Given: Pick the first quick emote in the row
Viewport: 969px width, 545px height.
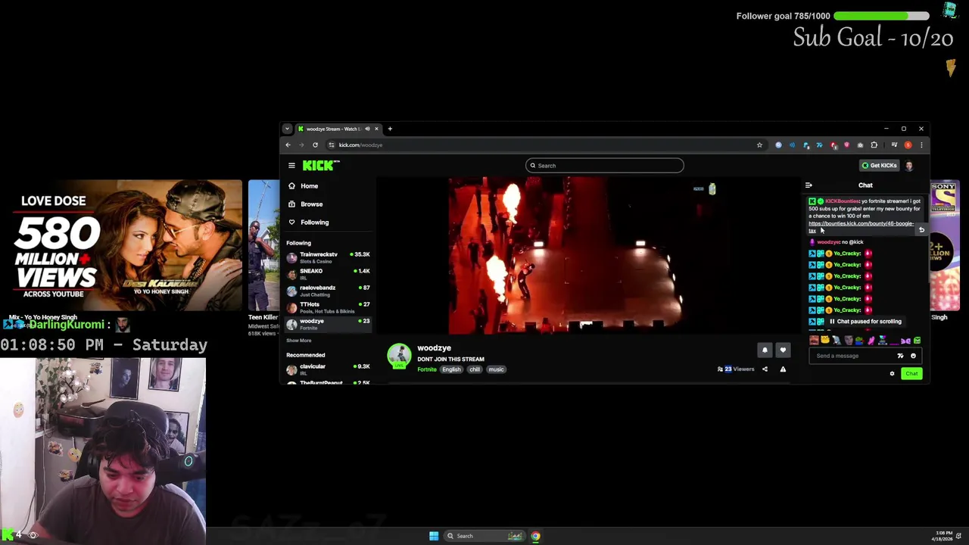Looking at the screenshot, I should pos(814,341).
